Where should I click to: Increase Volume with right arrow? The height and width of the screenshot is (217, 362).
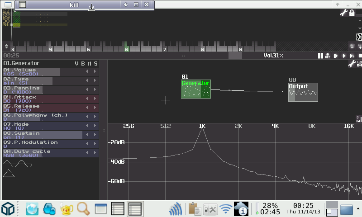point(95,71)
